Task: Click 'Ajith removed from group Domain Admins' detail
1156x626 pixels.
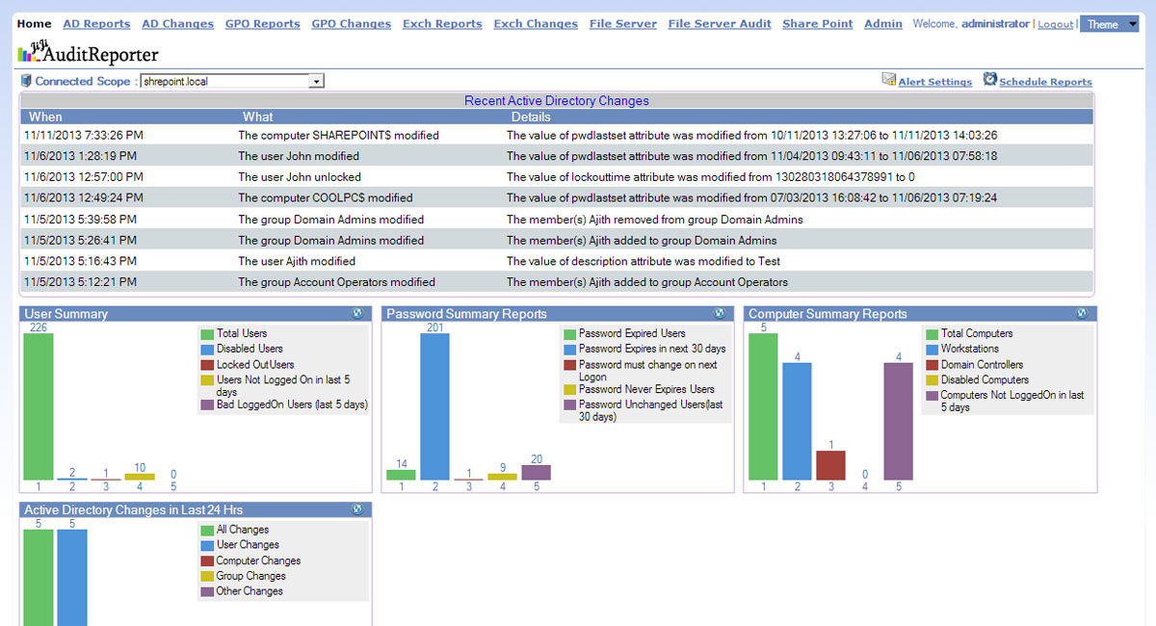Action: point(655,220)
